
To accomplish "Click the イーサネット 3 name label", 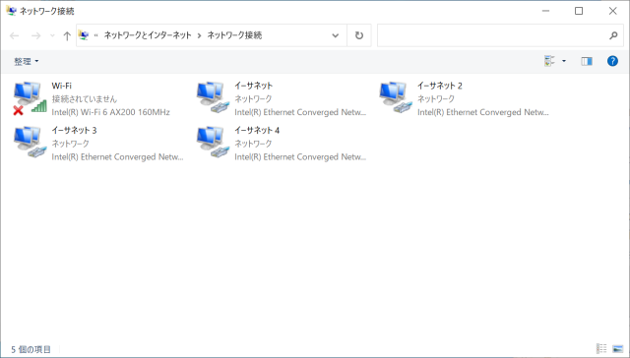I will click(74, 130).
